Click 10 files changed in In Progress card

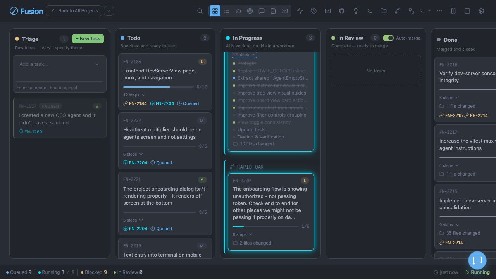click(x=253, y=144)
